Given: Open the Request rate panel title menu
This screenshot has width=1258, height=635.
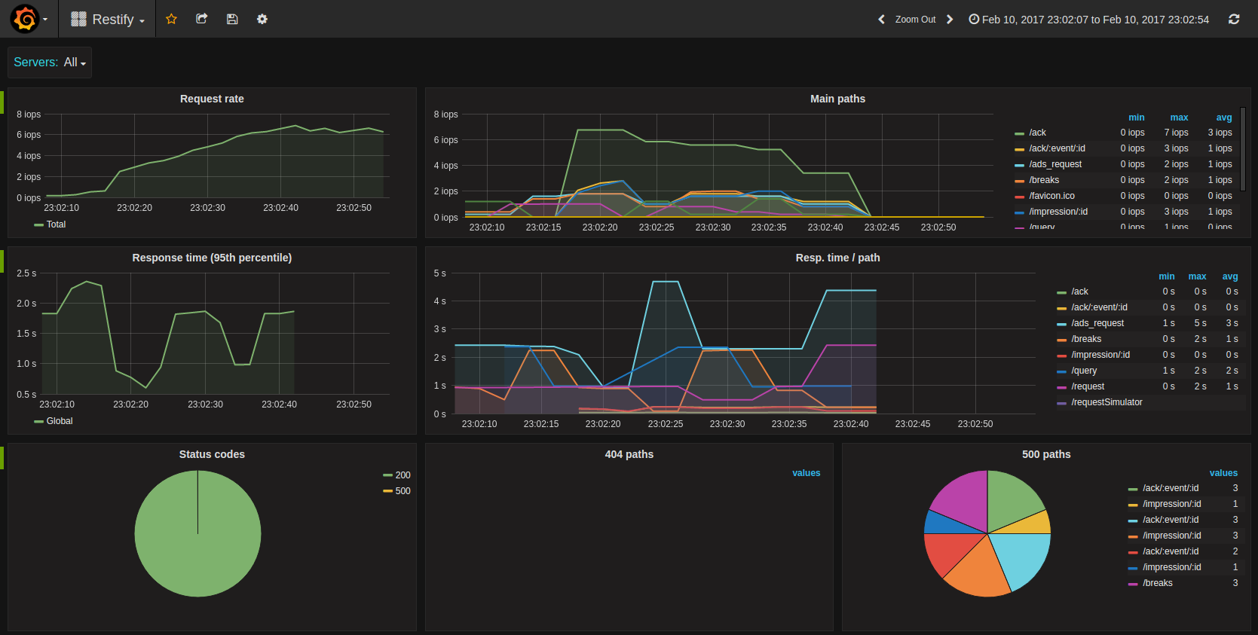Looking at the screenshot, I should pos(212,99).
